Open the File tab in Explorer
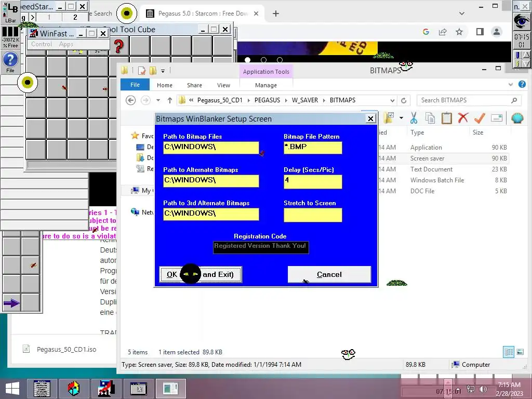The image size is (532, 399). 135,85
